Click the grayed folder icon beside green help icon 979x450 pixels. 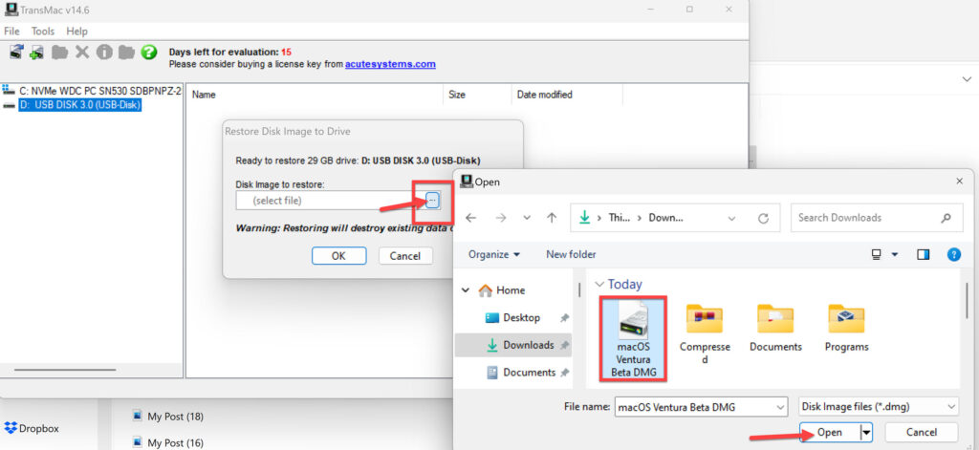pos(127,53)
